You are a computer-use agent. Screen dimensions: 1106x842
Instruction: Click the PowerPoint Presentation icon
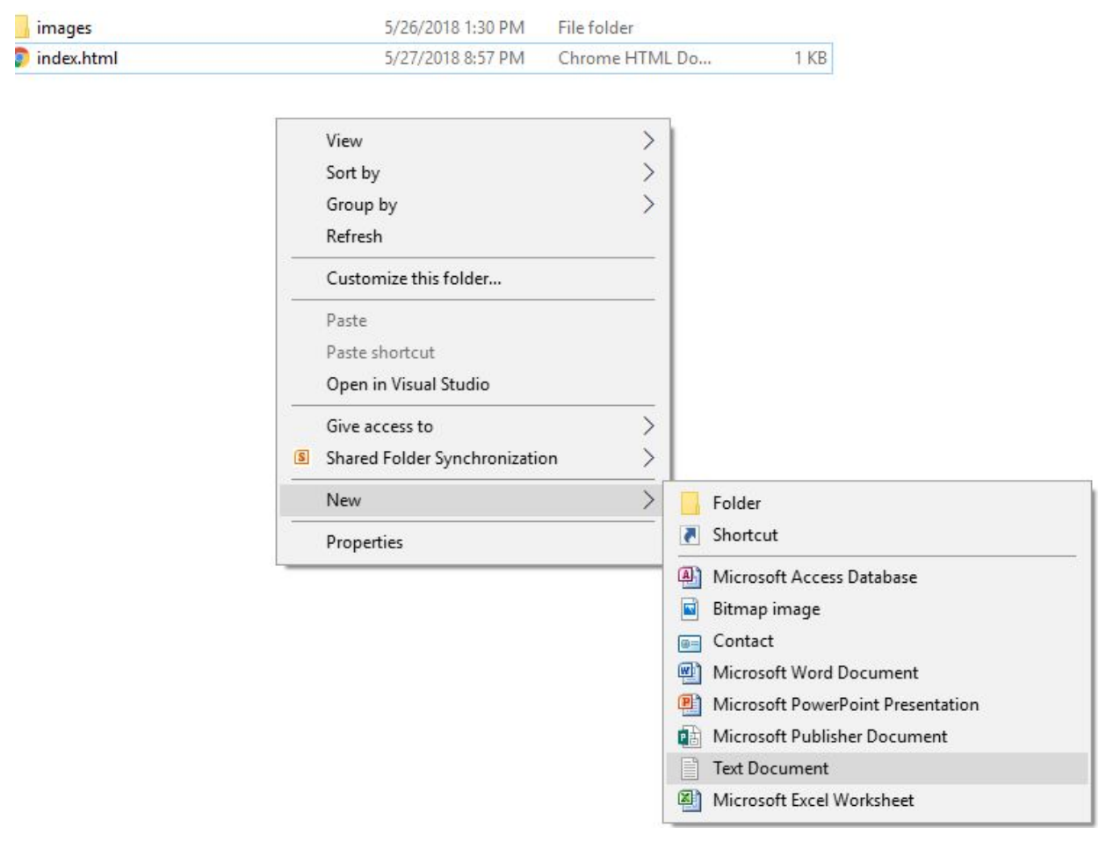690,705
